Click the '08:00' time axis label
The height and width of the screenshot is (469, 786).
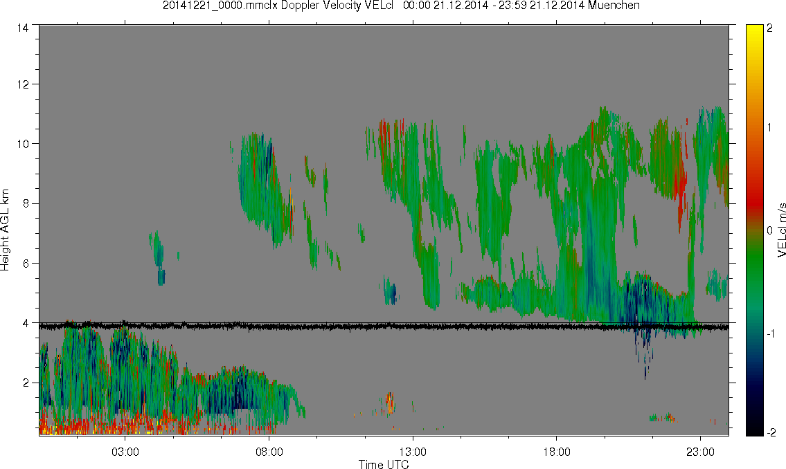(x=269, y=452)
